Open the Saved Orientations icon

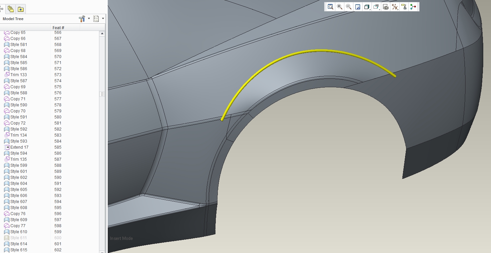point(376,7)
